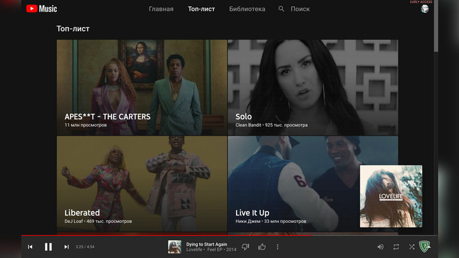
Task: Click the Ники Джем artist text
Action: coord(248,221)
